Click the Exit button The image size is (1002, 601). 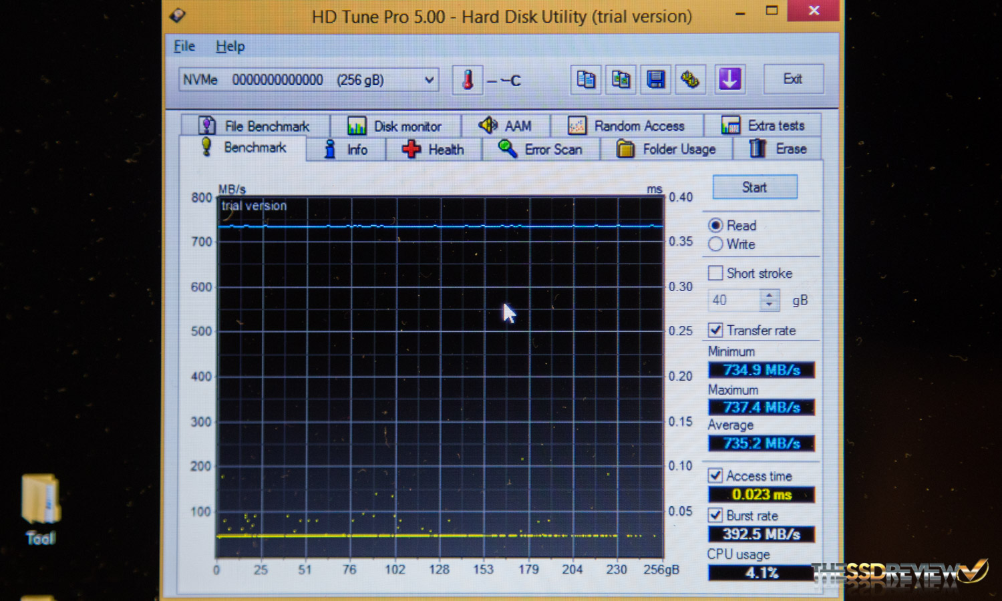[793, 79]
